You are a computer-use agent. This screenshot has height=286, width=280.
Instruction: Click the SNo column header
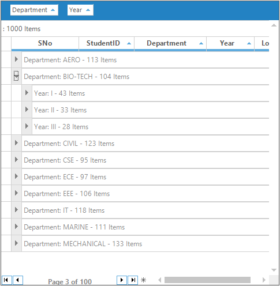(45, 43)
